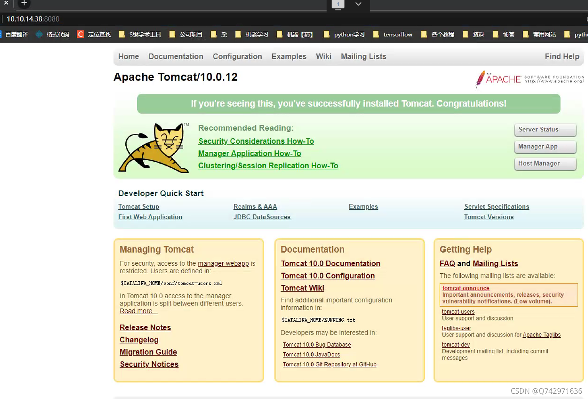Screen dimensions: 588x399
Task: Close the current browser tab
Action: [x=6, y=3]
